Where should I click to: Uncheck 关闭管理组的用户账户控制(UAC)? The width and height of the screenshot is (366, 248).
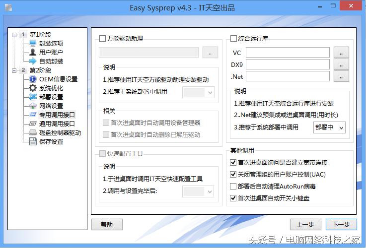[233, 175]
